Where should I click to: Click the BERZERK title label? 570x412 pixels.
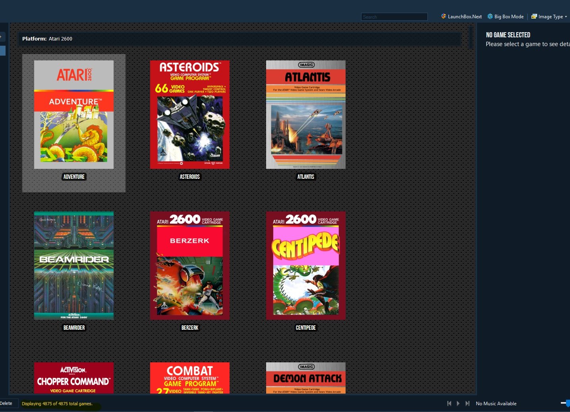190,328
